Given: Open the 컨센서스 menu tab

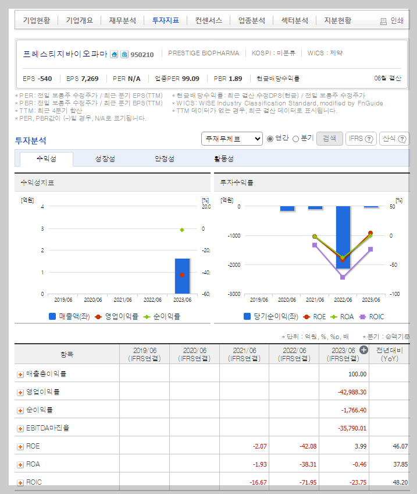Looking at the screenshot, I should click(208, 20).
